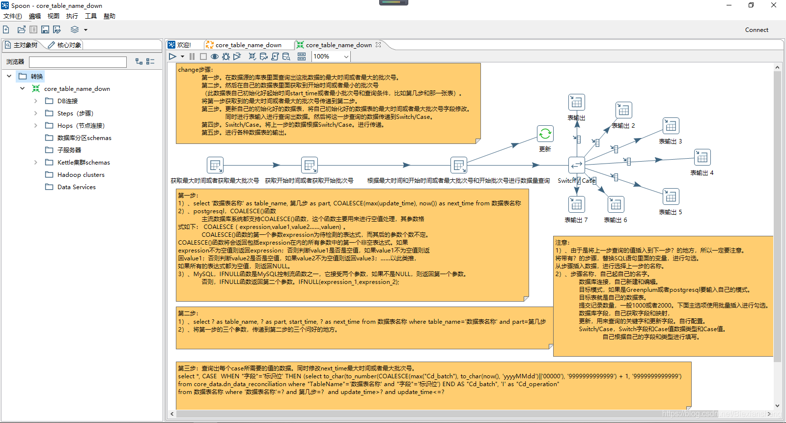Select the 表输出 3 step icon
Image resolution: width=786 pixels, height=423 pixels.
click(671, 126)
